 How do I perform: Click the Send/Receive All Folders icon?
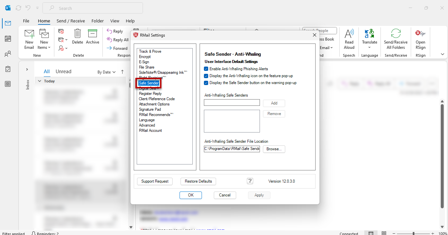[x=396, y=34]
